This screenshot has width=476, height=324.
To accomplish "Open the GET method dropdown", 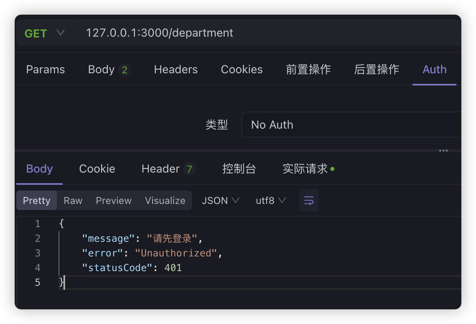I will coord(45,33).
